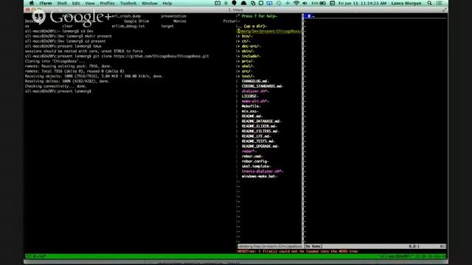Click the NERDTree error message line
The width and height of the screenshot is (472, 265).
pyautogui.click(x=297, y=252)
